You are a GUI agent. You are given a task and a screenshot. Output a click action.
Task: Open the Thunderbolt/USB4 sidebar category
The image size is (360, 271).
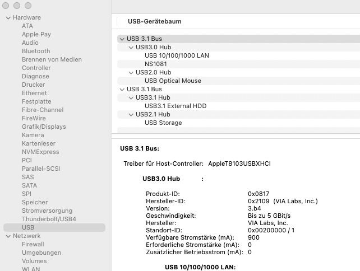tap(49, 219)
